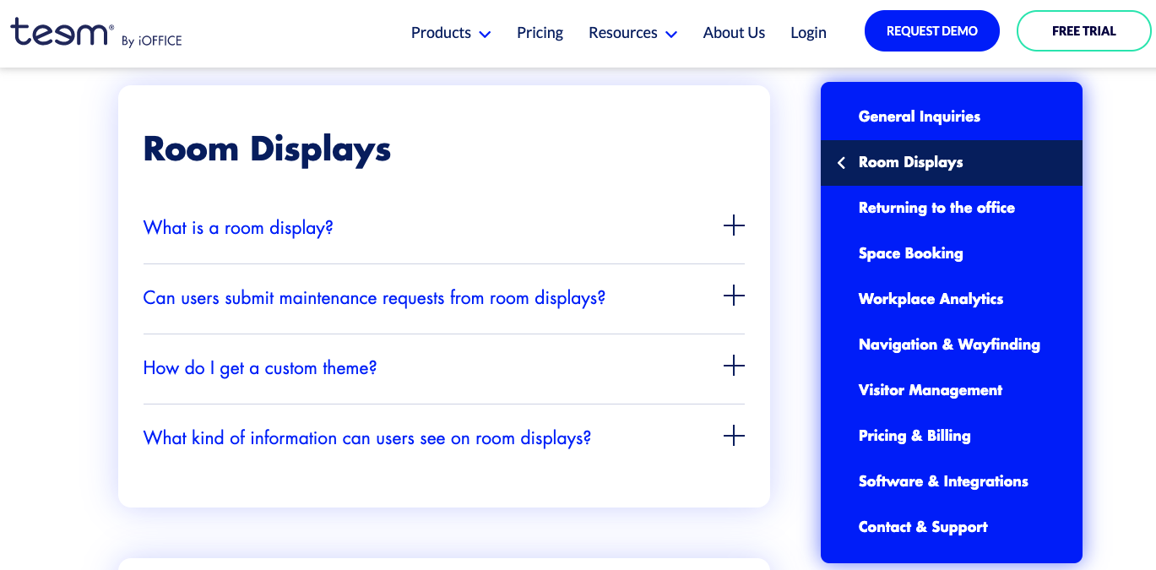Select General Inquiries in the sidebar
The width and height of the screenshot is (1156, 570).
coord(919,117)
